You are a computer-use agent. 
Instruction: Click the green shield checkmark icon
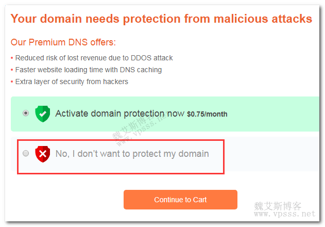[42, 113]
